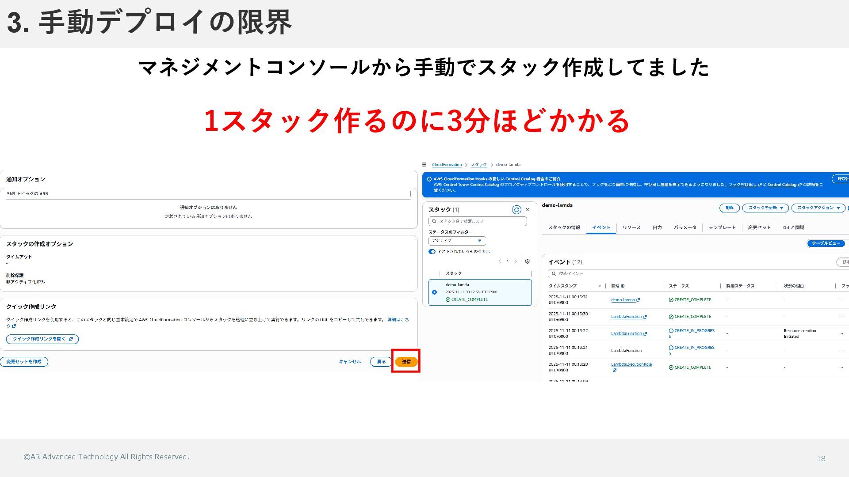Expand the スタックを更新 dropdown button
Screen dimensions: 849x477
click(765, 208)
